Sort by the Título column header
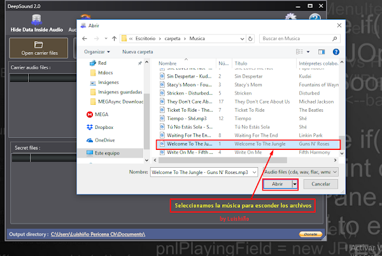This screenshot has height=256, width=382. [x=241, y=64]
